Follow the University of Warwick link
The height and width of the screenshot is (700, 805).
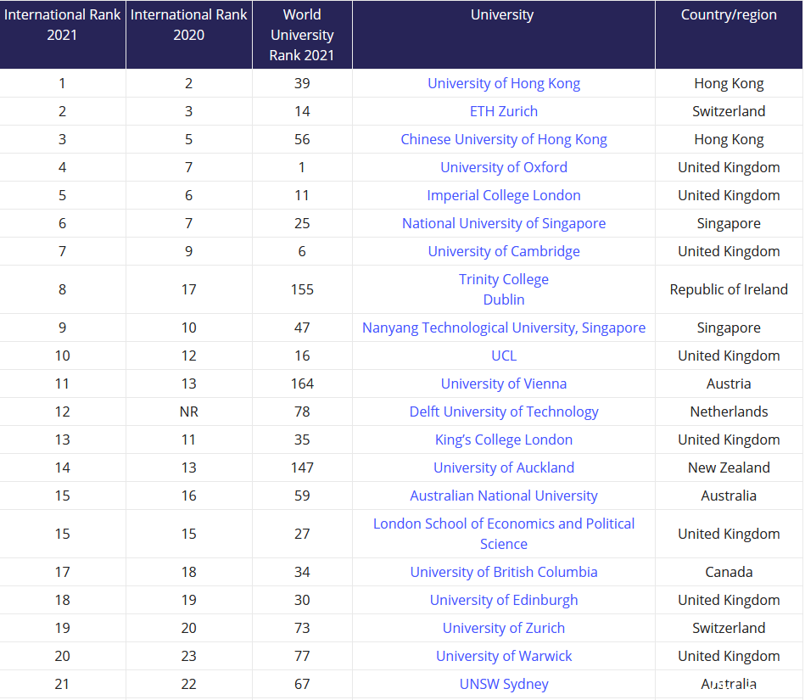pyautogui.click(x=504, y=656)
